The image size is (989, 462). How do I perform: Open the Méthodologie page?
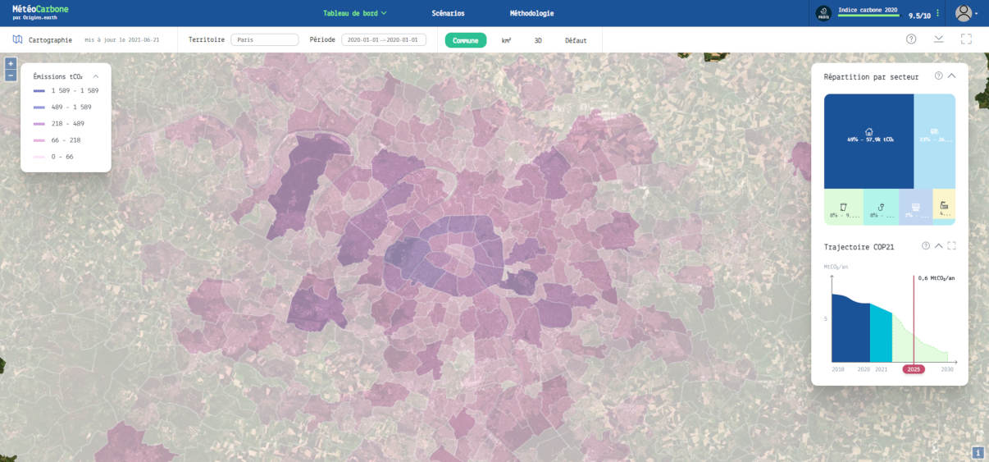tap(531, 13)
